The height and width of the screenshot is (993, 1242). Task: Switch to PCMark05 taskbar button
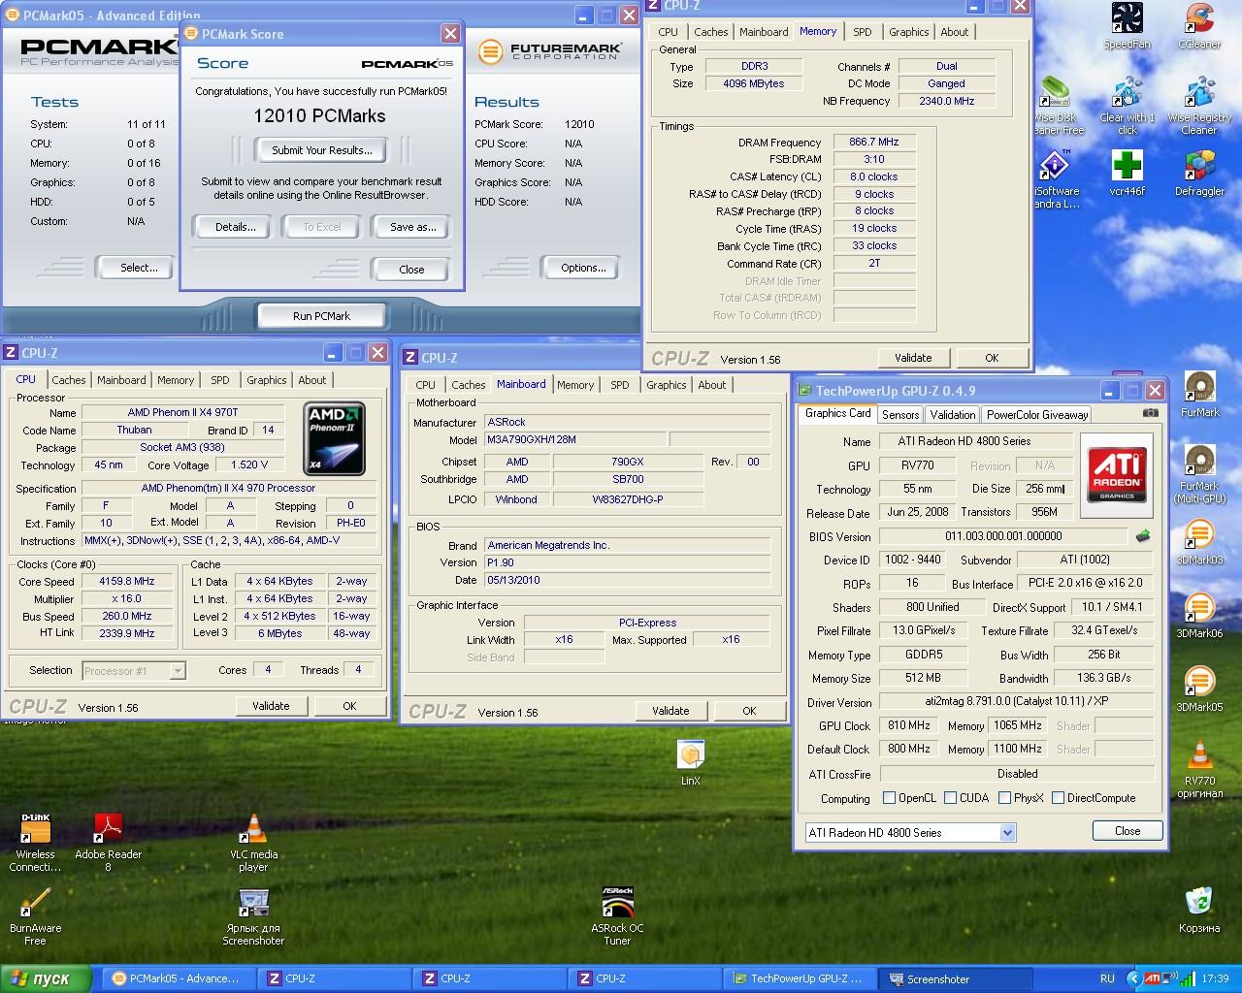pyautogui.click(x=179, y=978)
